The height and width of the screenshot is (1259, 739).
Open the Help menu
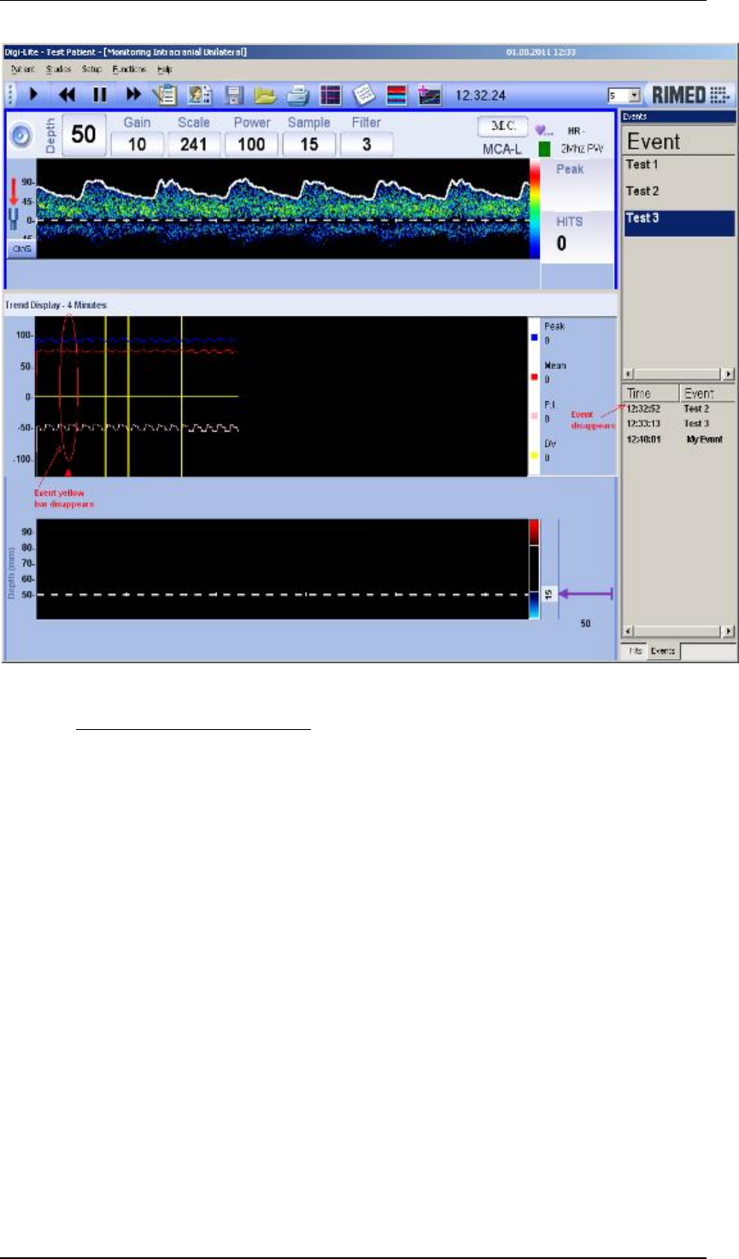[165, 68]
